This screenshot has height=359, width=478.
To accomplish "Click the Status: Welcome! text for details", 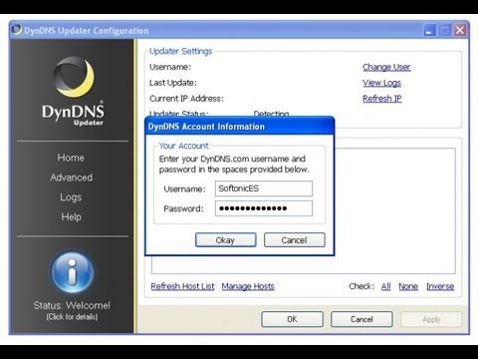I will coord(72,305).
